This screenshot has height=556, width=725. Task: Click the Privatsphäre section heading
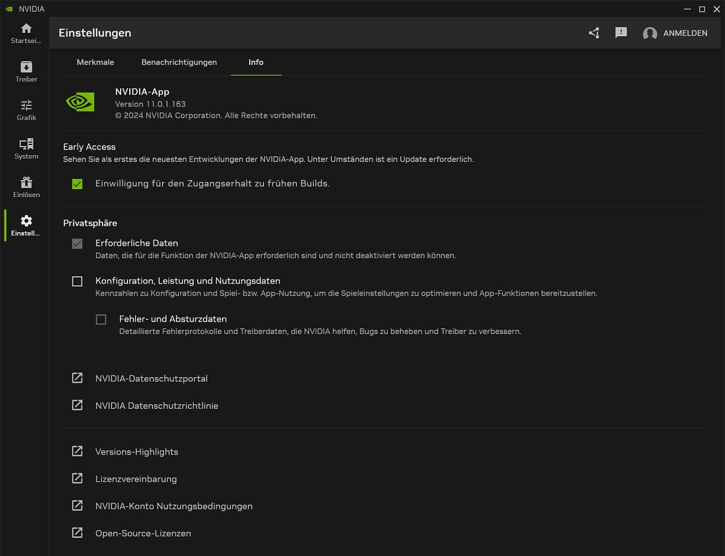point(90,223)
